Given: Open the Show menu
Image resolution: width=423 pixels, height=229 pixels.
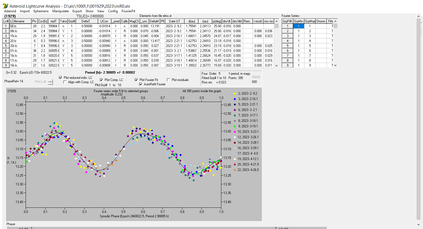Looking at the screenshot, I should click(89, 11).
